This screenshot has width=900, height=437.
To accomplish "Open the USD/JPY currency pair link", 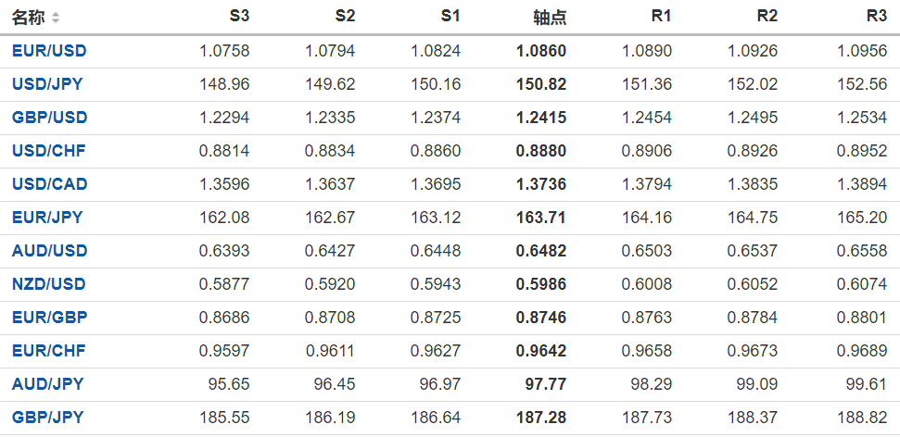I will coord(47,84).
